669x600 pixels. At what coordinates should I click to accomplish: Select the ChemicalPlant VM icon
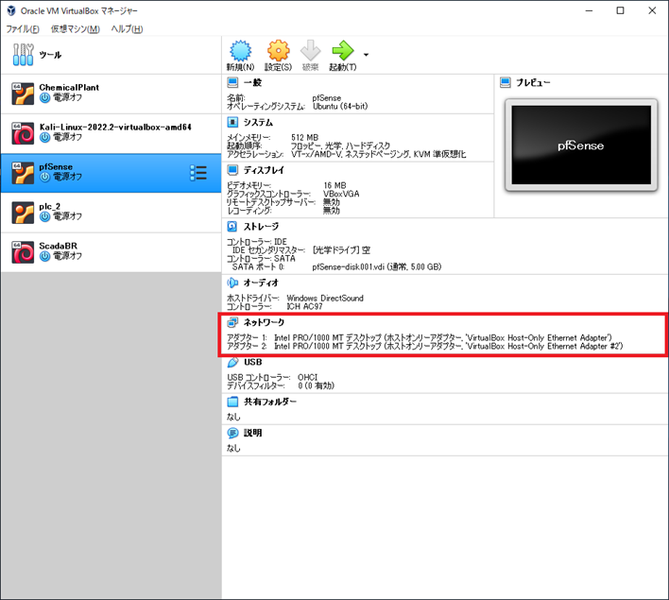tap(23, 94)
